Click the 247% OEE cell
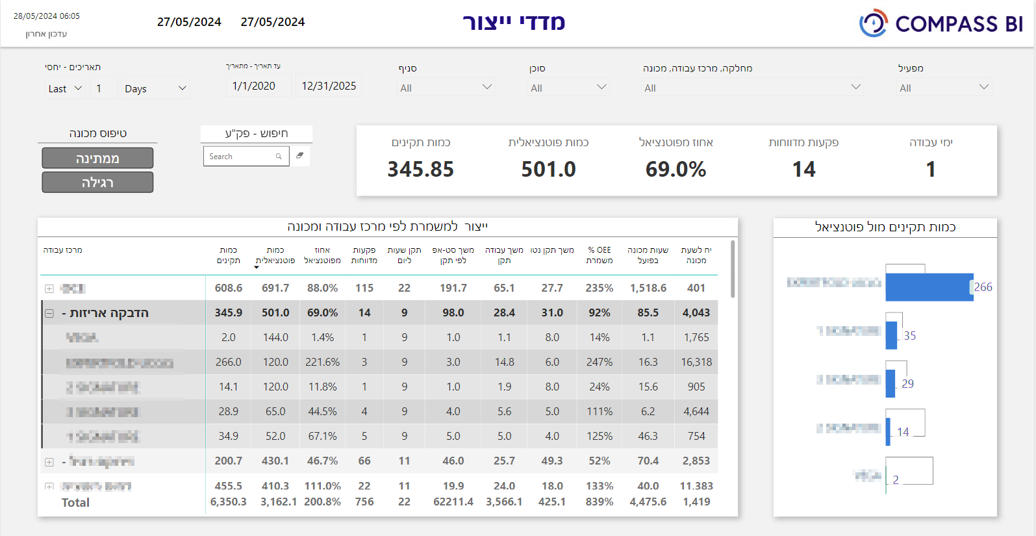This screenshot has width=1036, height=536. (600, 362)
